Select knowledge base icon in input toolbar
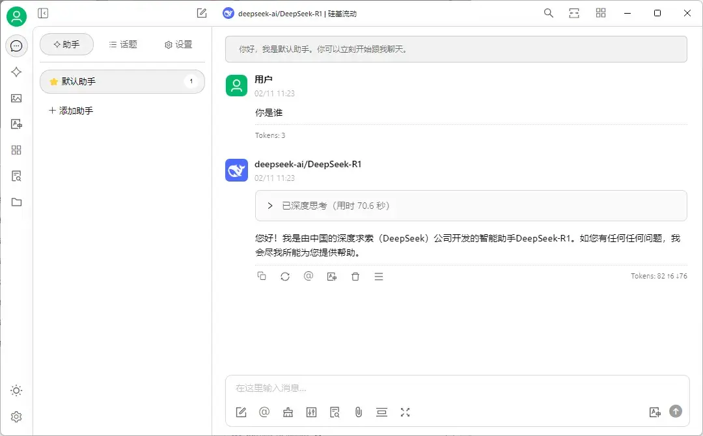Viewport: 703px width, 436px height. point(335,413)
